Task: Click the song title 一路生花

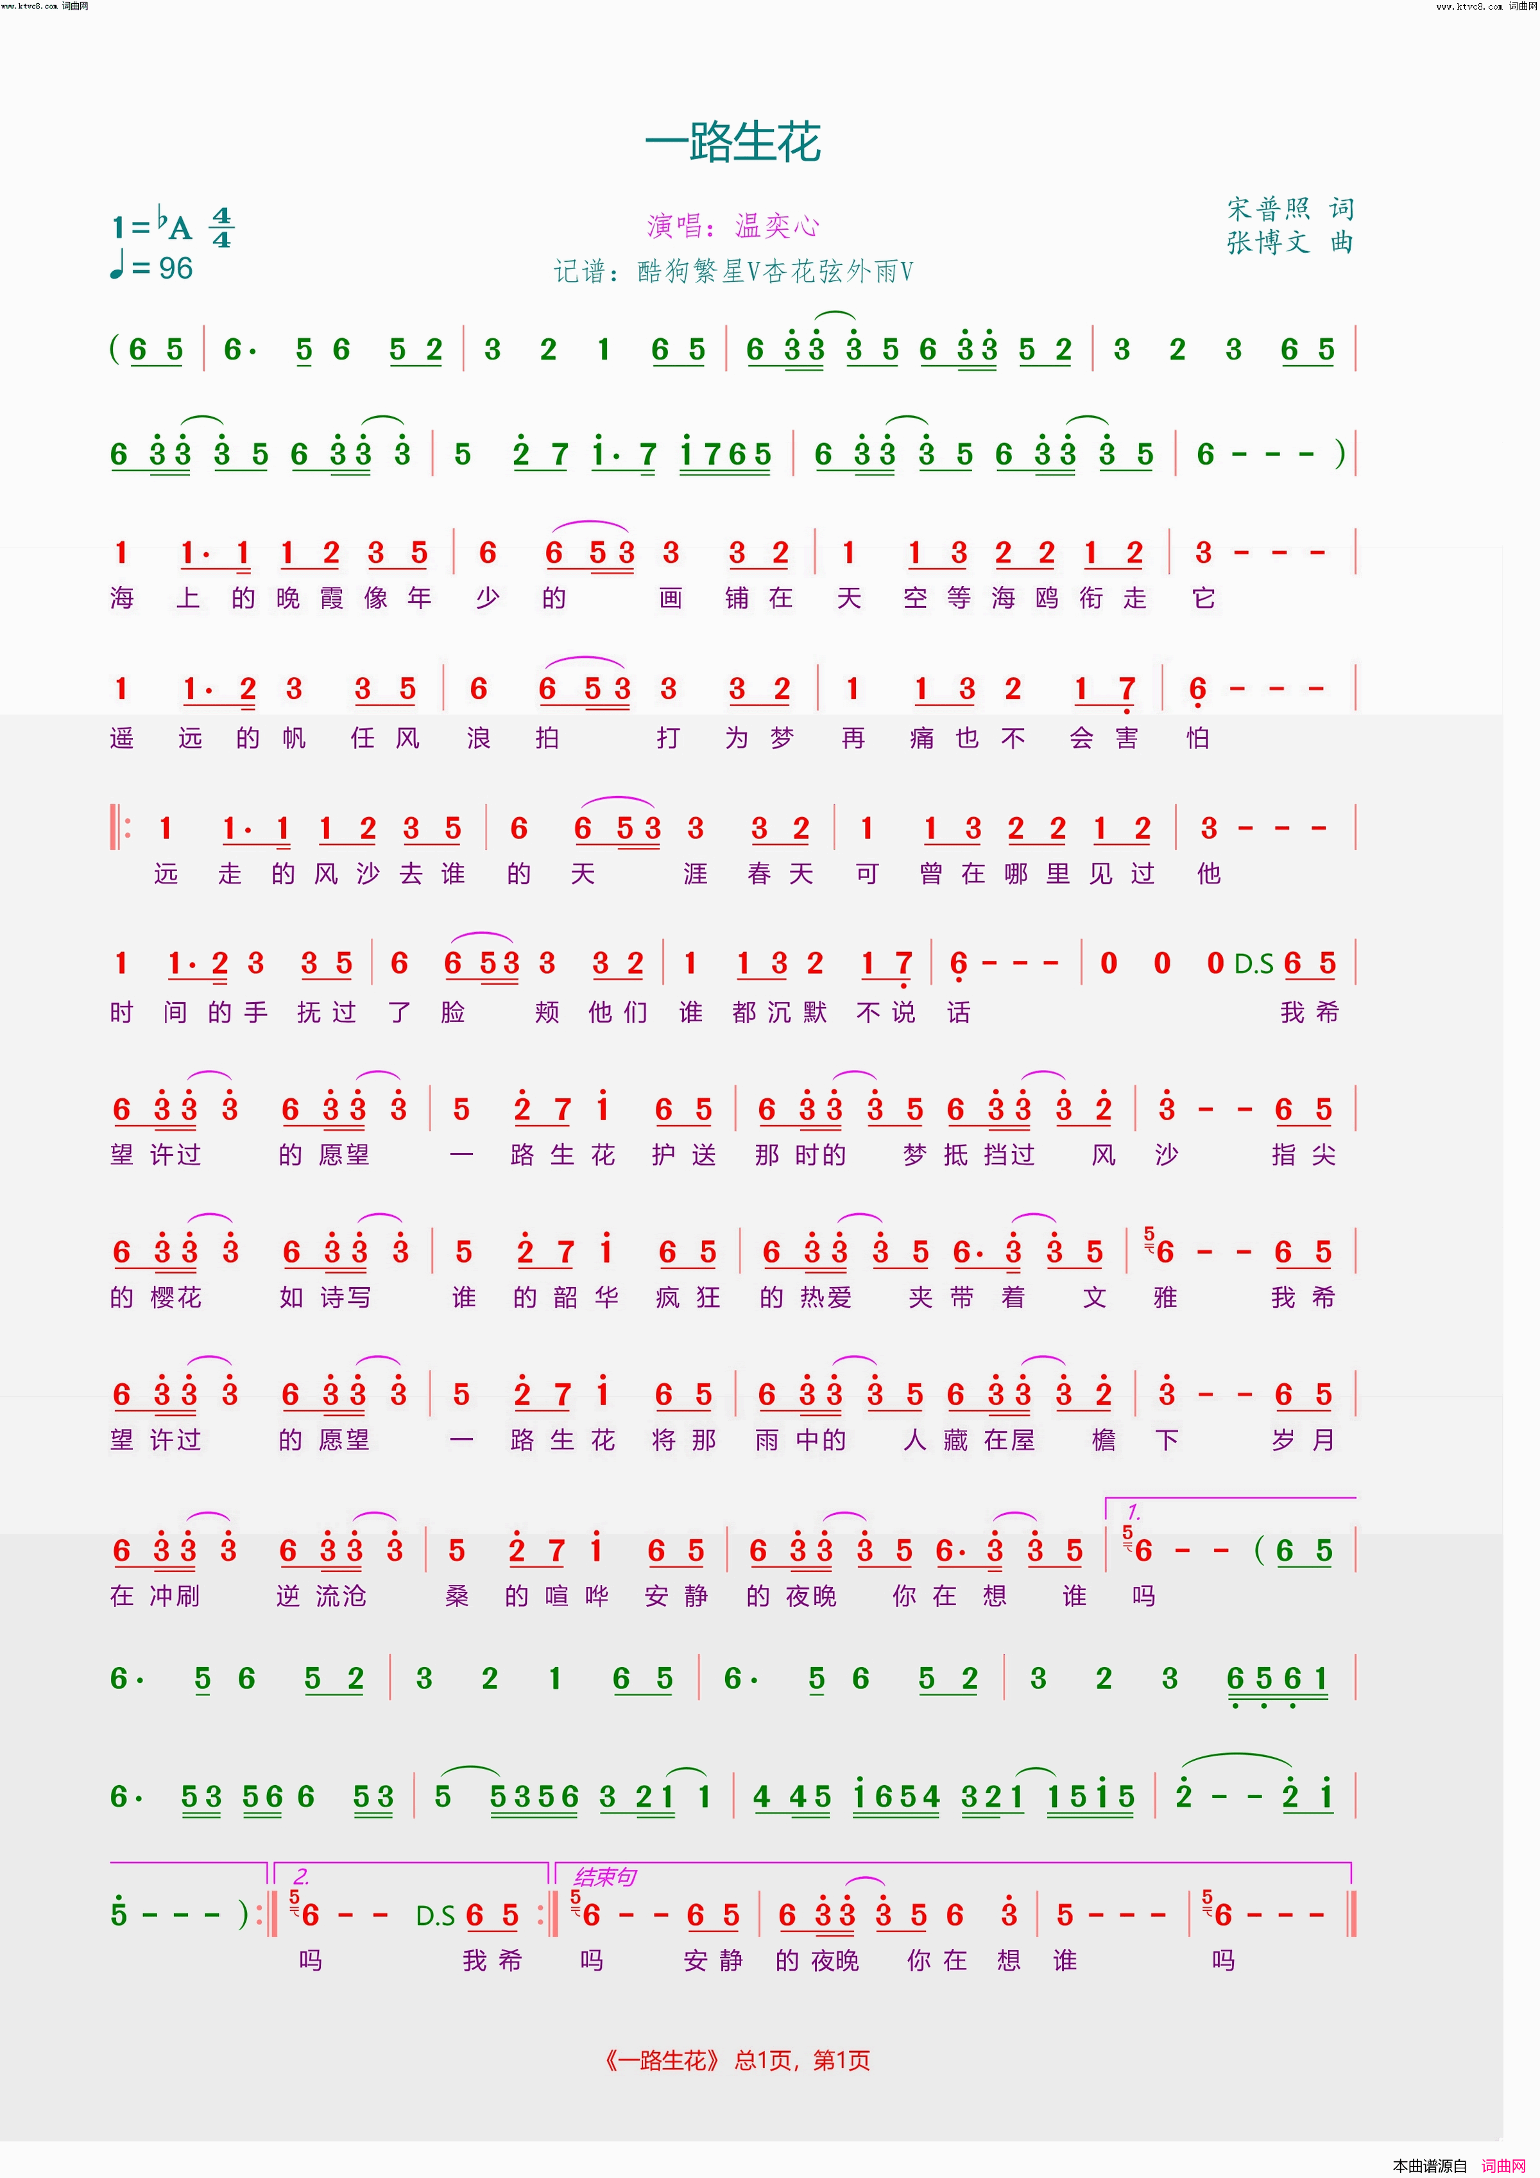Action: point(732,143)
